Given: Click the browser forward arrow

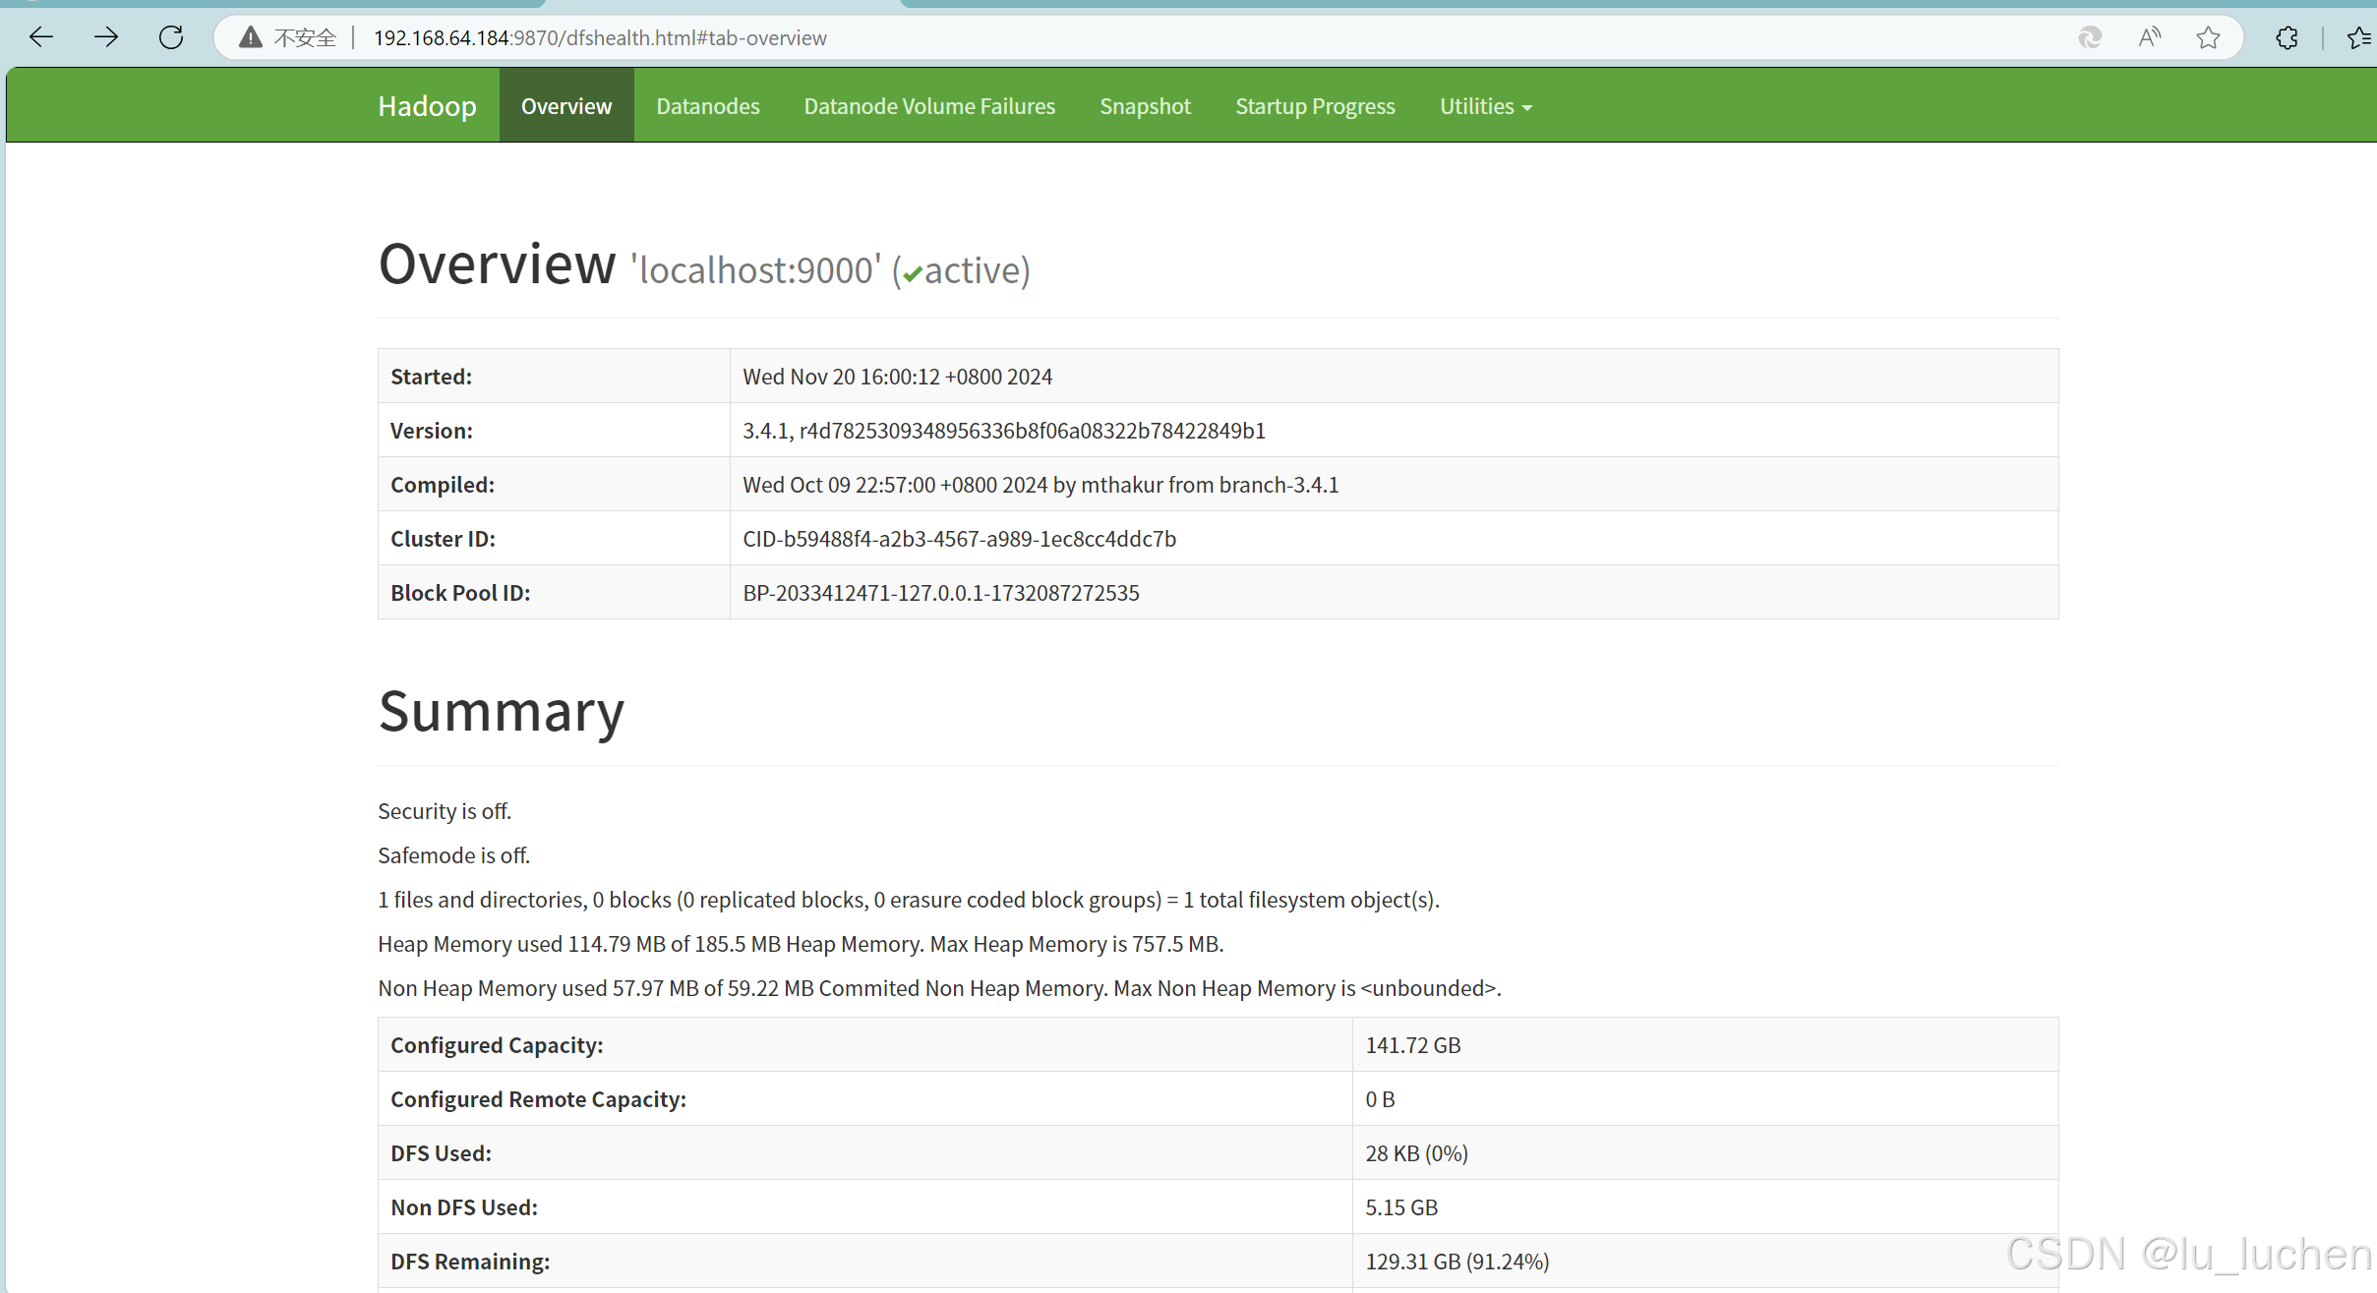Looking at the screenshot, I should click(x=106, y=37).
